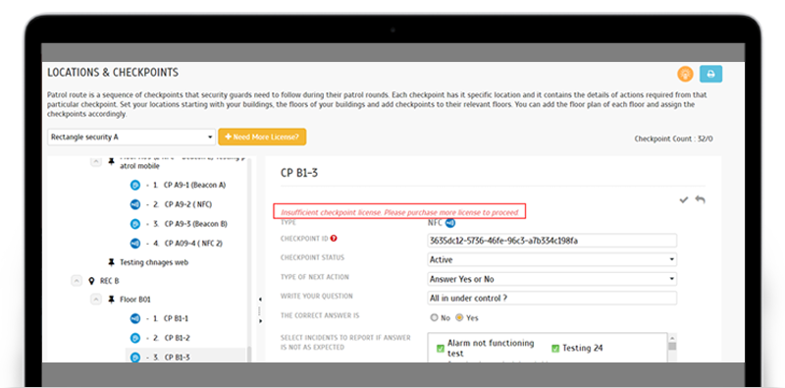Click the incidents list scrollbar
Viewport: 785px width, 388px height.
672,347
